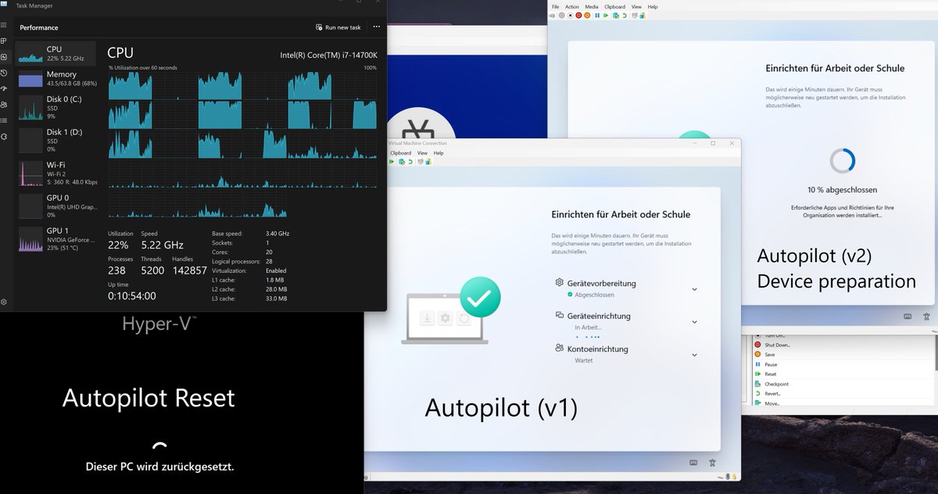The image size is (938, 494).
Task: Select Performance icon in Task Manager sidebar
Action: pos(4,57)
